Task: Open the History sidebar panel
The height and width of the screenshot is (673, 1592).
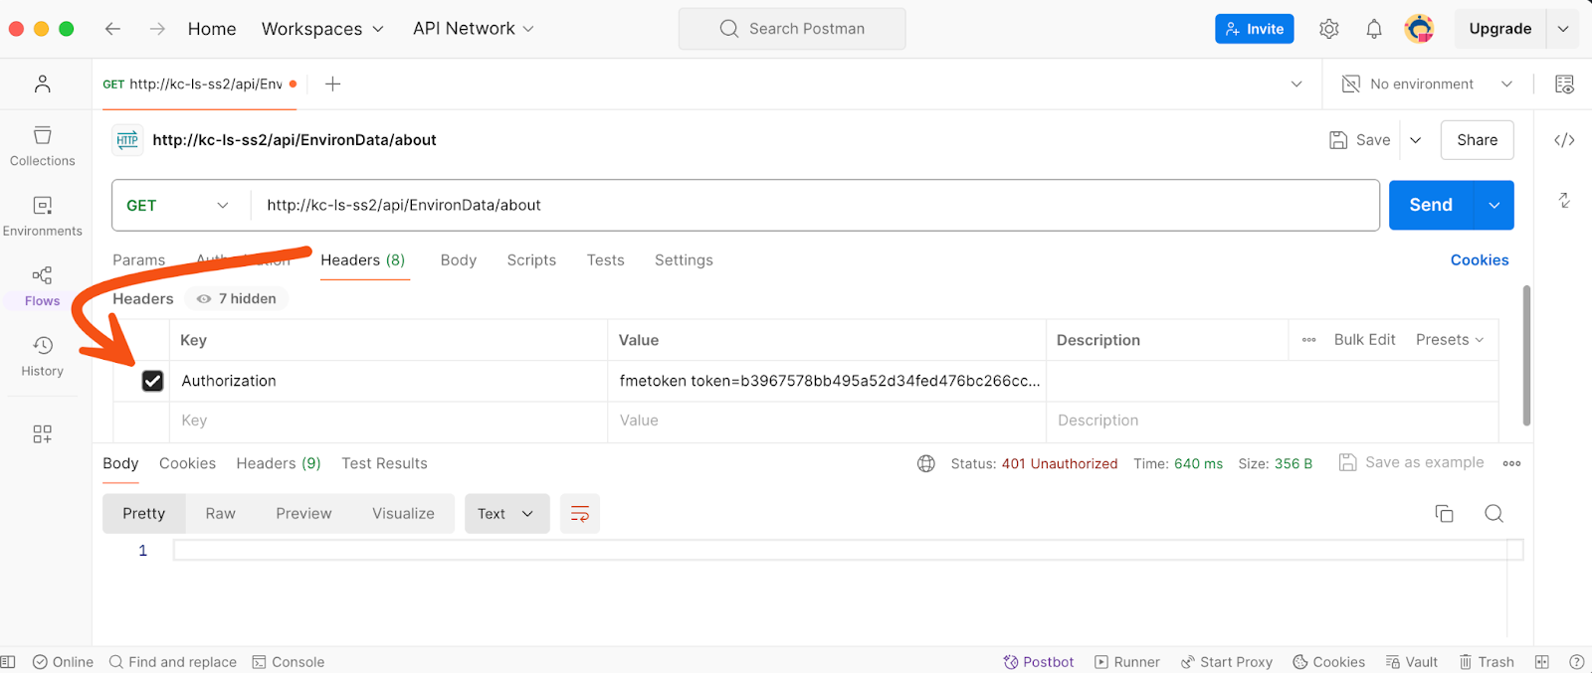Action: pyautogui.click(x=42, y=356)
